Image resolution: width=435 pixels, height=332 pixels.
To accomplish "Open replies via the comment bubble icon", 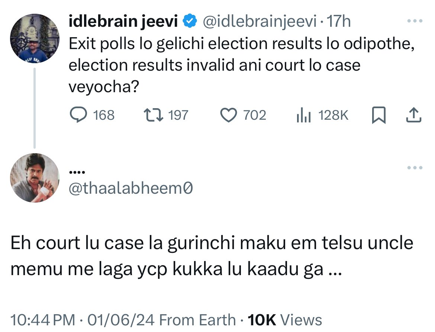I will (78, 115).
